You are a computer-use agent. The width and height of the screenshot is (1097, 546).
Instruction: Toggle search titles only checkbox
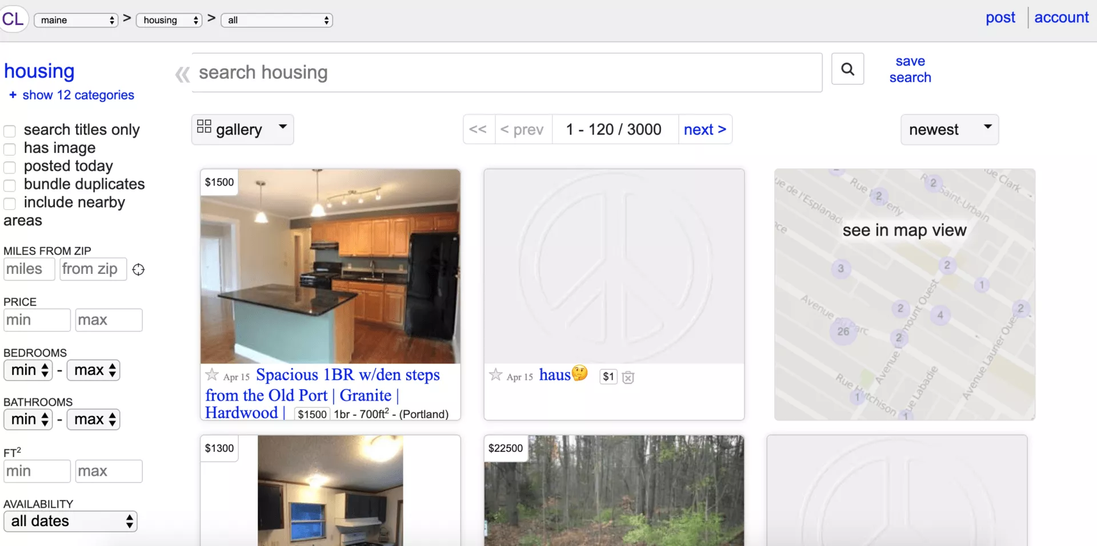coord(10,131)
